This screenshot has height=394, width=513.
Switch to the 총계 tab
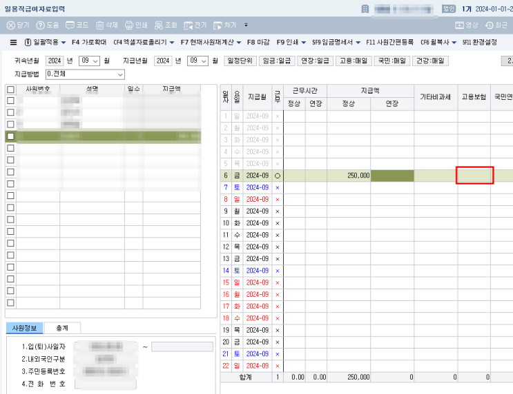click(62, 328)
